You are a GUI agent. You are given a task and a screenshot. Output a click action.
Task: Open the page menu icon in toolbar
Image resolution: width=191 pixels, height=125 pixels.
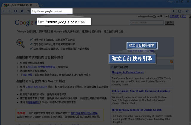(180, 11)
